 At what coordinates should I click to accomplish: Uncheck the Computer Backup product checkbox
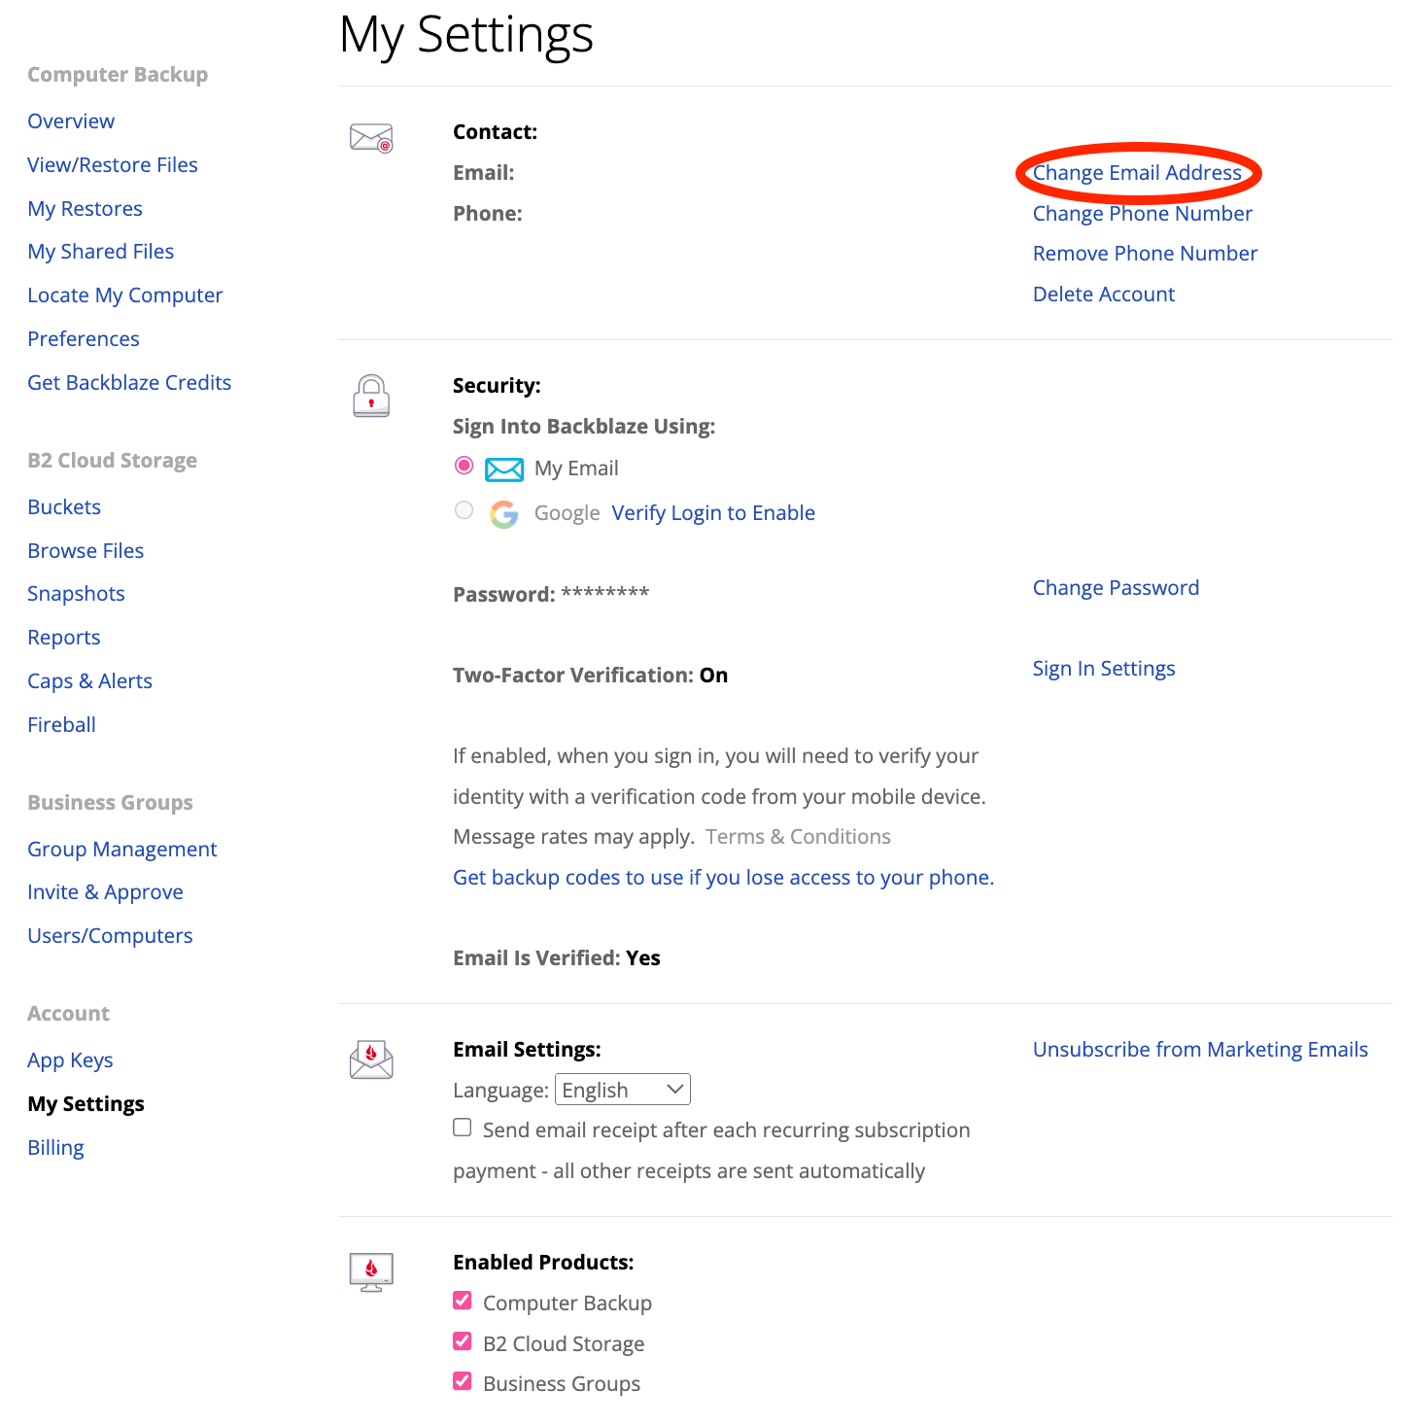point(463,1301)
